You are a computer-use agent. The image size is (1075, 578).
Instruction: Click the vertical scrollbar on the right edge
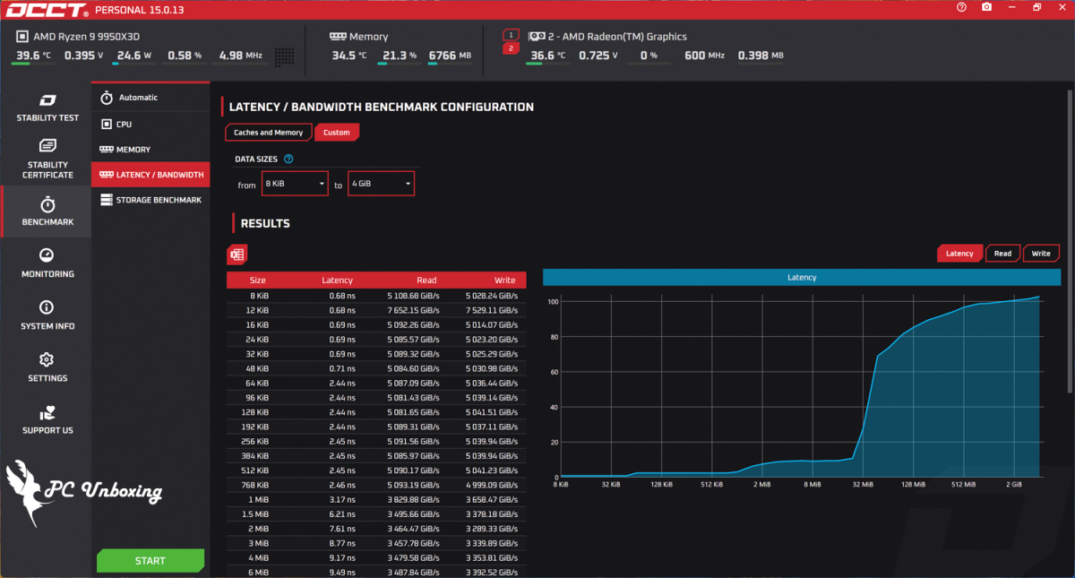[1070, 242]
